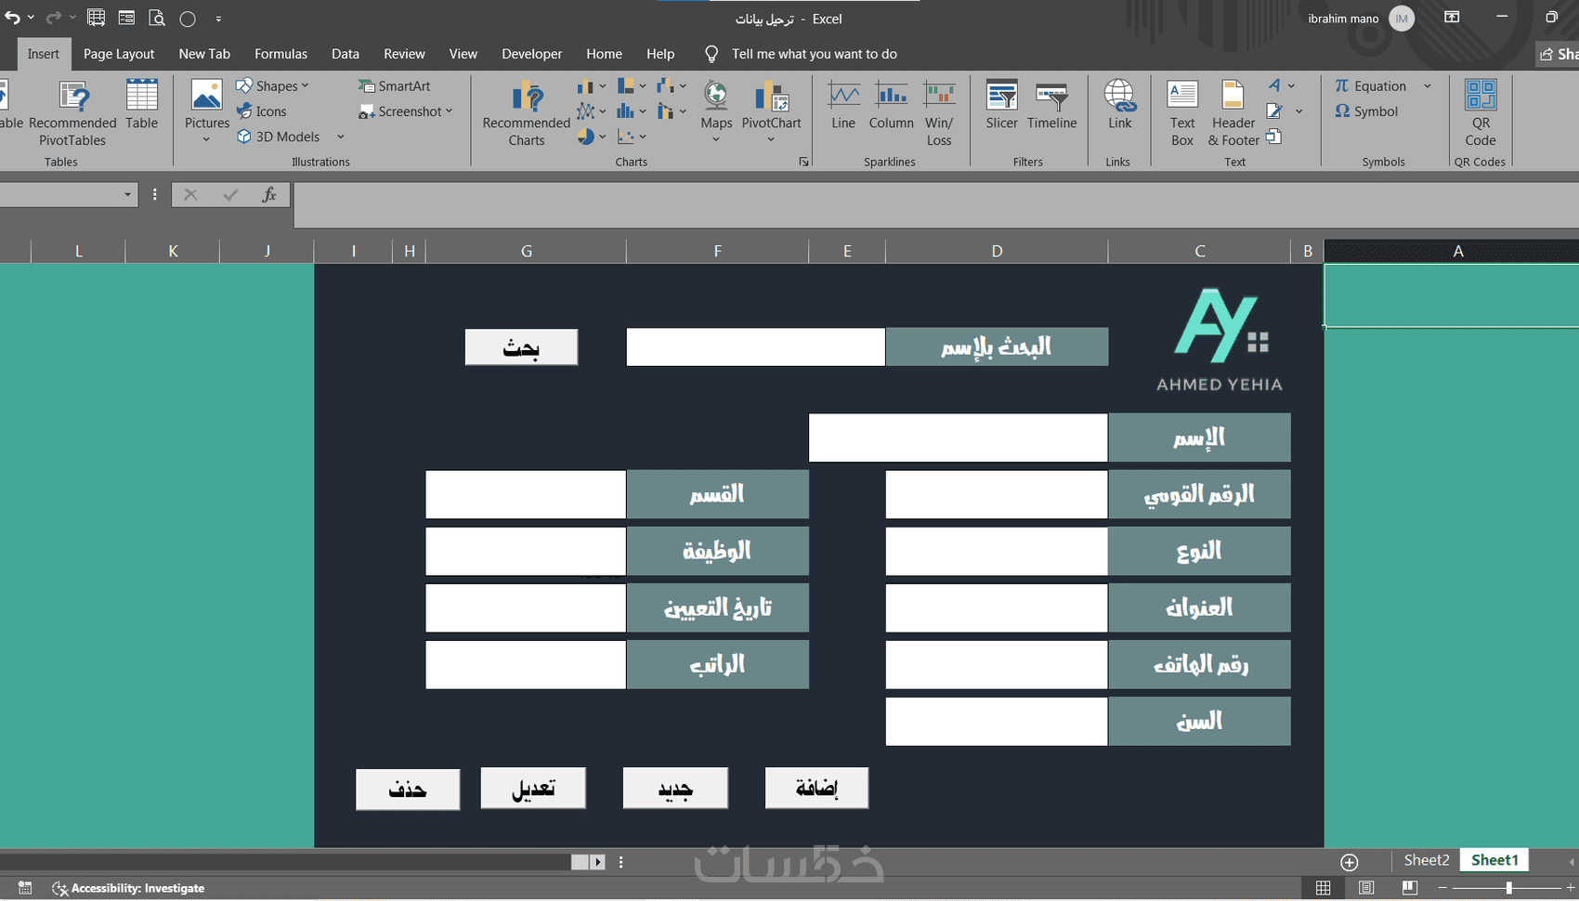Image resolution: width=1579 pixels, height=901 pixels.
Task: Open Header & Footer
Action: click(1233, 113)
